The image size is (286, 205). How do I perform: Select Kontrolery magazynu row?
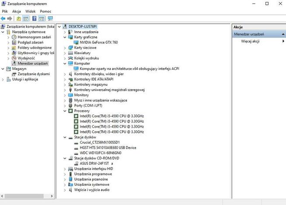click(x=91, y=85)
